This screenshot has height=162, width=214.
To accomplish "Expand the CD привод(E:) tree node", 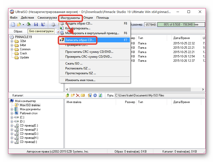I will (x=12, y=126).
